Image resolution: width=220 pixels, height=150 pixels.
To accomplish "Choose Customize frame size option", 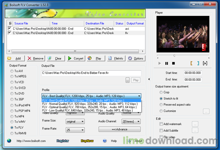I will tap(168, 111).
